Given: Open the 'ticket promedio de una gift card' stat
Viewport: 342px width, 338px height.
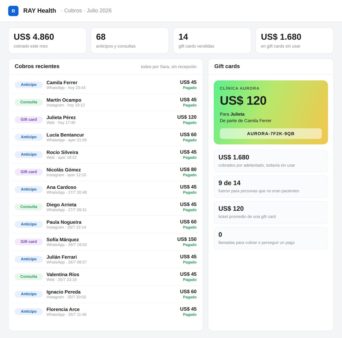Looking at the screenshot, I should [x=271, y=212].
